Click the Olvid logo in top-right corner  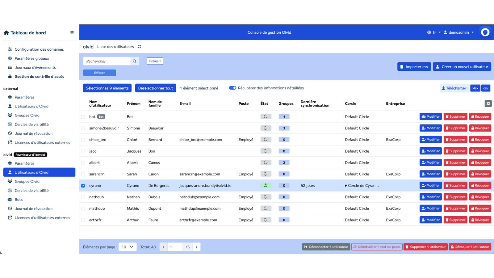coord(485,32)
